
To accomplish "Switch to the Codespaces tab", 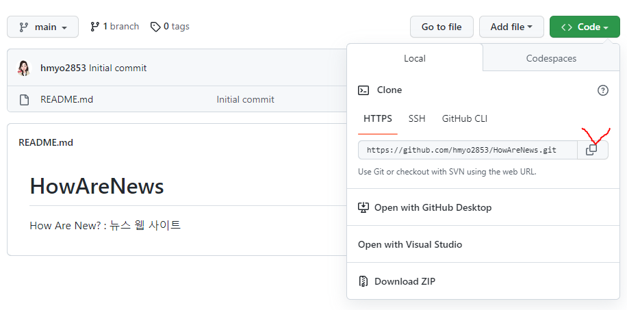I will tap(551, 58).
